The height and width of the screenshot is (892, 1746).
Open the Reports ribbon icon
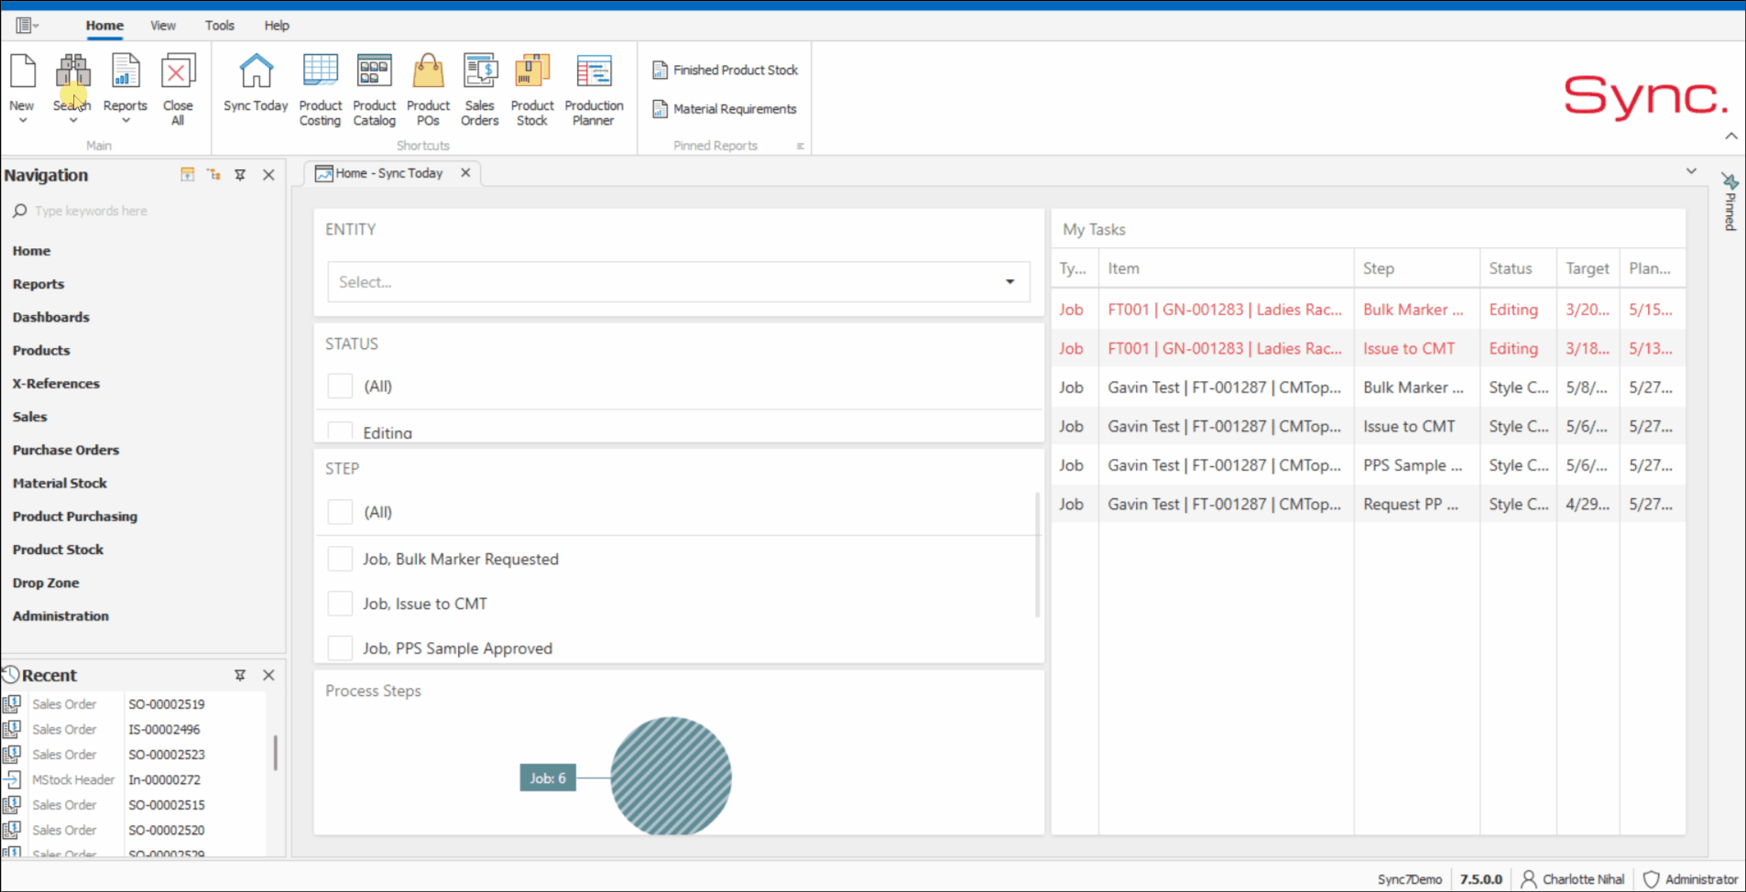click(125, 71)
